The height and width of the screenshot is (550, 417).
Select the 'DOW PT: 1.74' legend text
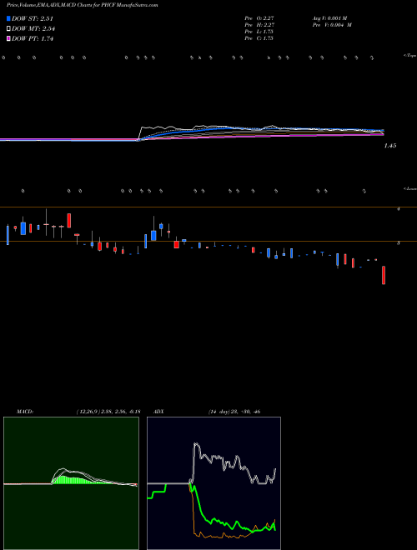pyautogui.click(x=33, y=38)
